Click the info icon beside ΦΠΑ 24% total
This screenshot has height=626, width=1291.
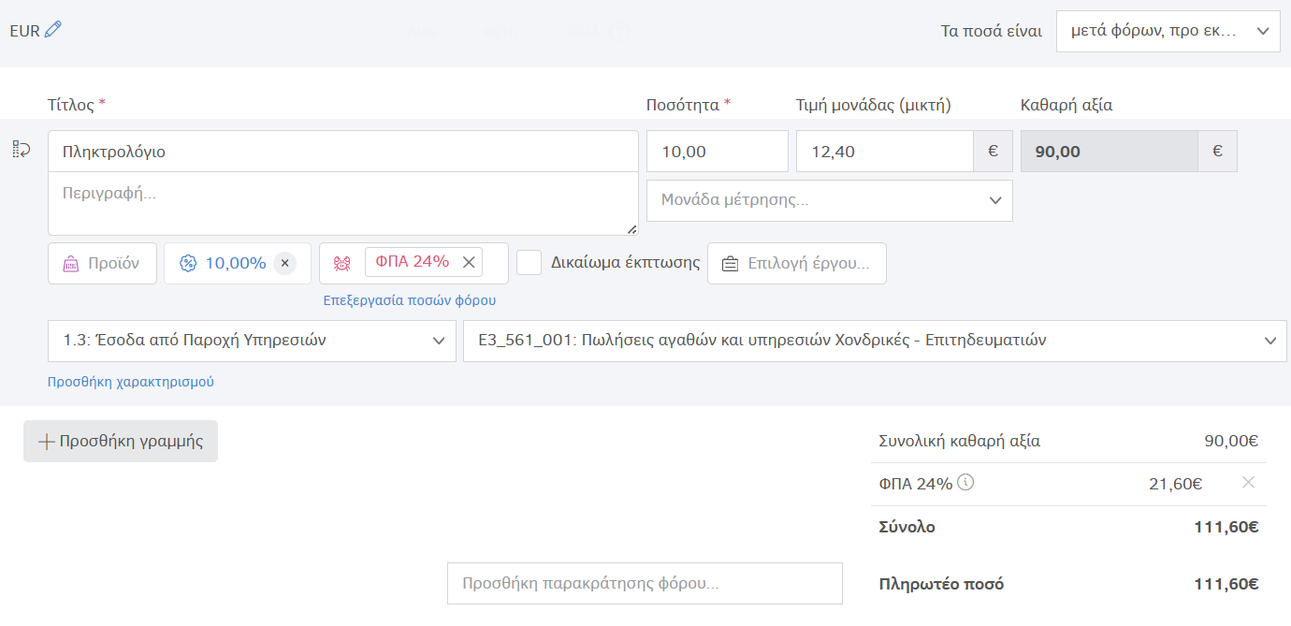tap(966, 483)
